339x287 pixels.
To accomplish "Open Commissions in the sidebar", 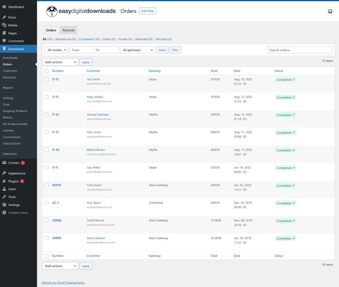I will click(12, 137).
